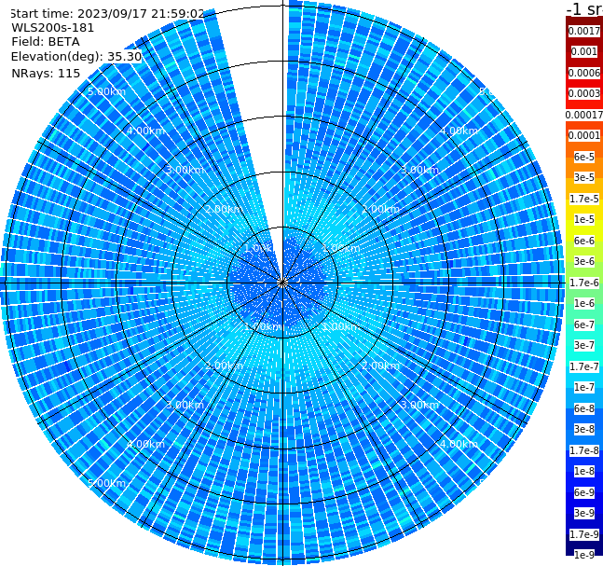Screen dimensions: 603x566
Task: Click the 6e-7 colorbar label
Action: click(x=584, y=324)
